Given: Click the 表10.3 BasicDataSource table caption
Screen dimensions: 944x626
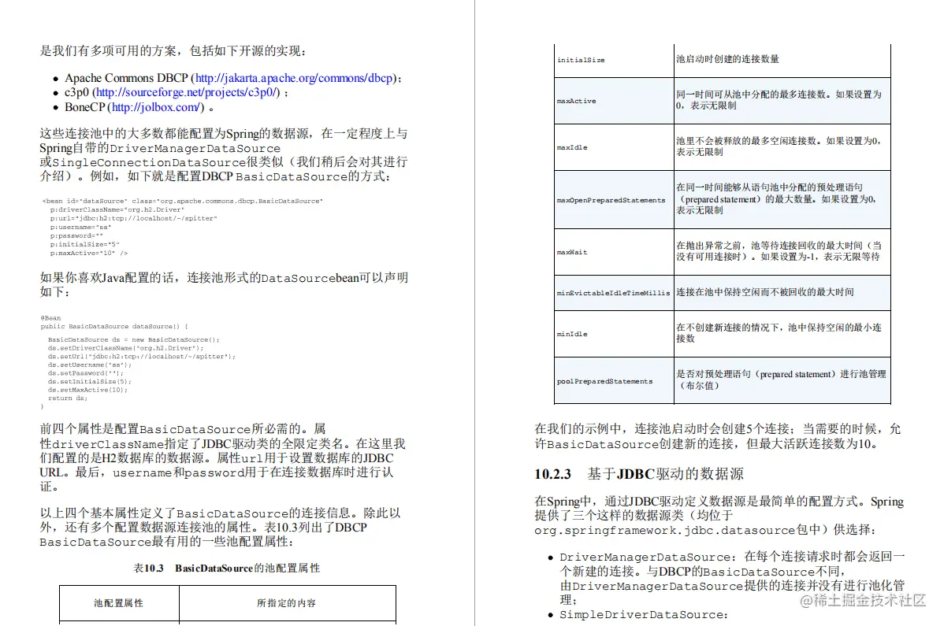Looking at the screenshot, I should click(226, 569).
